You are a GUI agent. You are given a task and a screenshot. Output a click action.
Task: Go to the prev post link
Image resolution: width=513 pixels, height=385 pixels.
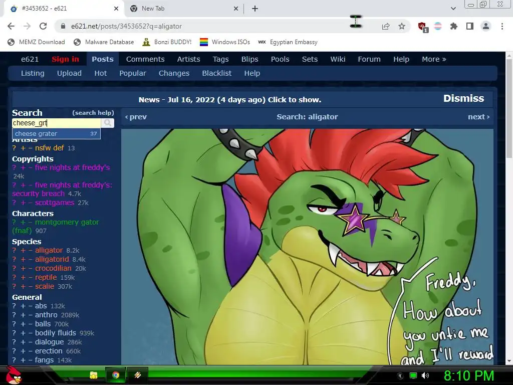click(x=136, y=117)
